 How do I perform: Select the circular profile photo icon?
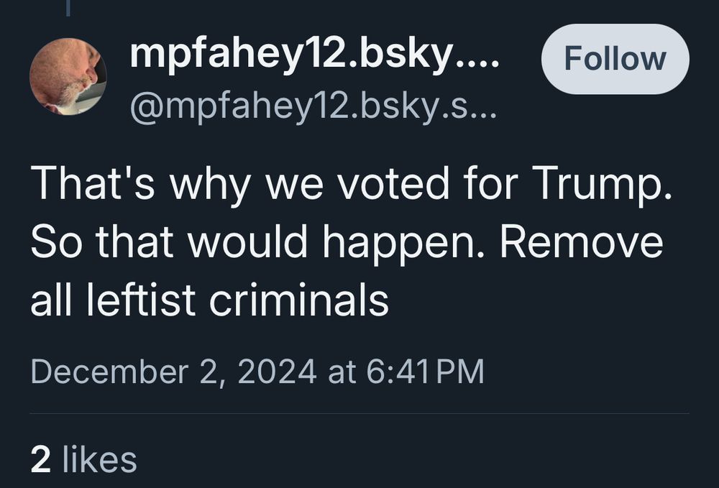click(68, 75)
